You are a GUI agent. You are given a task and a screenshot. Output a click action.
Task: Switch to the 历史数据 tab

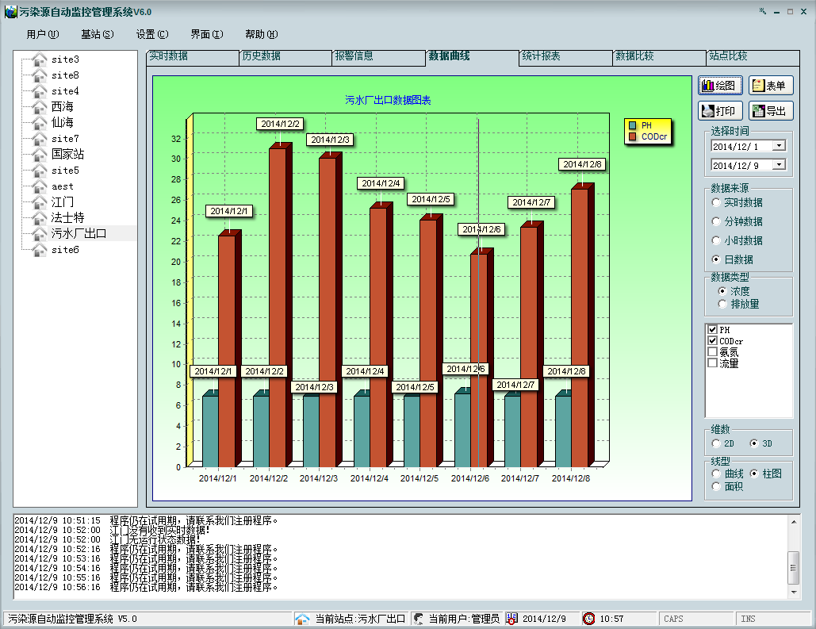262,56
